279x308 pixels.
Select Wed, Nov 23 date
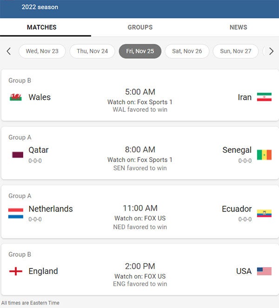click(42, 51)
